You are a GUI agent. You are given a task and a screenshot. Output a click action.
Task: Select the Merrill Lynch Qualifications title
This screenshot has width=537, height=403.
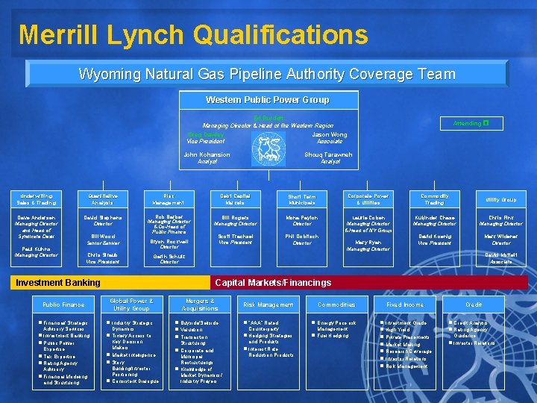click(193, 34)
